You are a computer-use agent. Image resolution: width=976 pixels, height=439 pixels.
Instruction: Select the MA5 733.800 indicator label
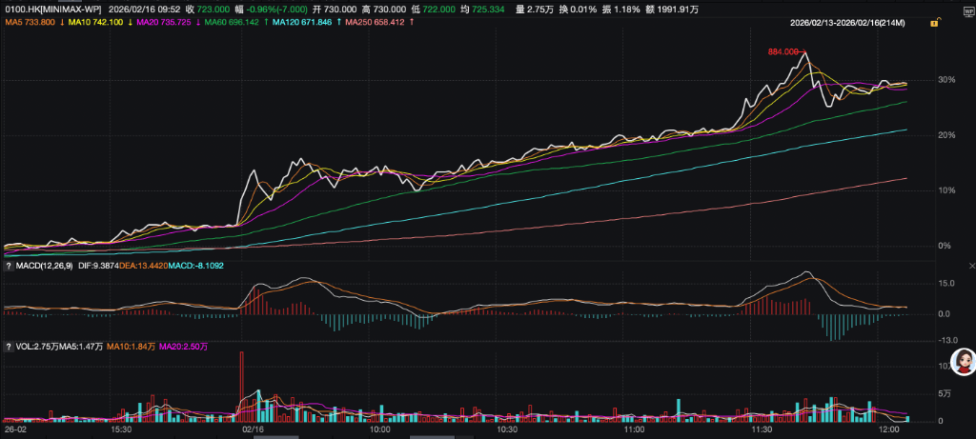[28, 21]
